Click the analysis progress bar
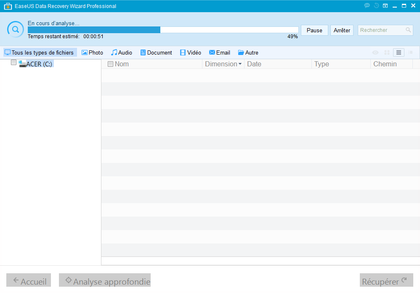Viewport: 420px width, 293px height. pos(163,30)
